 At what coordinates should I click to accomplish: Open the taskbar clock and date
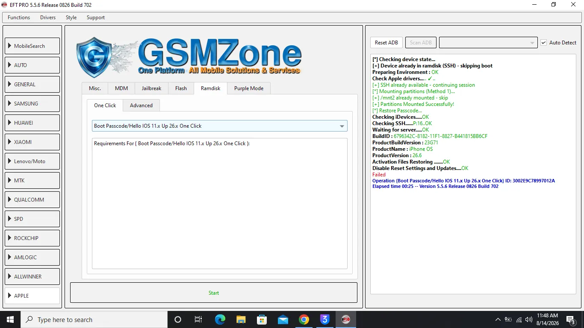coord(547,319)
